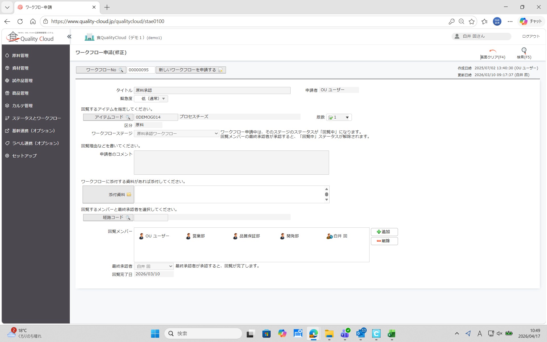Open a new browser tab
The height and width of the screenshot is (342, 547).
(107, 7)
